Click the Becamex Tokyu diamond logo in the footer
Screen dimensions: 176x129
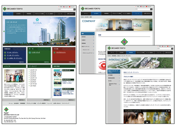pyautogui.click(x=6, y=110)
